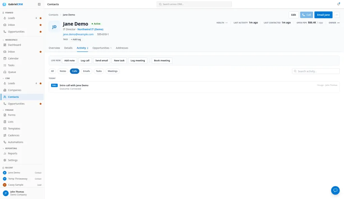
Task: Open the notifications bell
Action: tap(339, 4)
